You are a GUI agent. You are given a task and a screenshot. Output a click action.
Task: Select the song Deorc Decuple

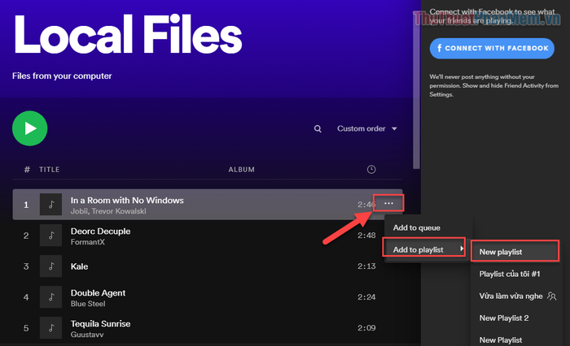[x=100, y=231]
